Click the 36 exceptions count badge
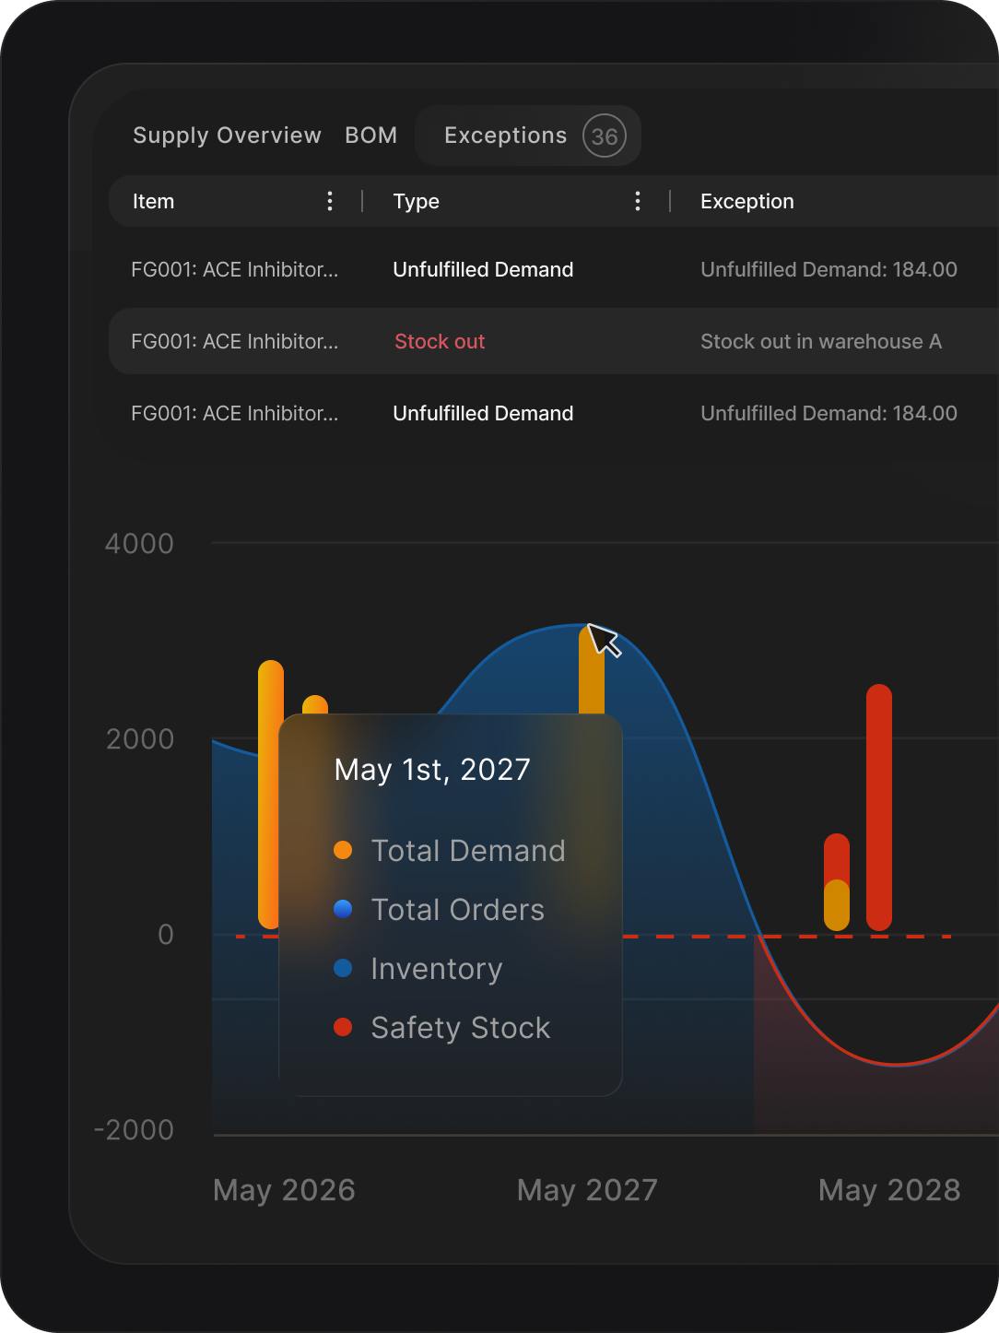This screenshot has width=999, height=1333. tap(605, 136)
